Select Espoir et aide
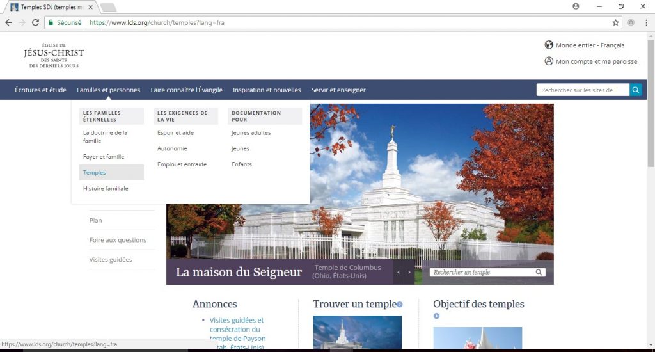Viewport: 655px width, 352px height. pyautogui.click(x=175, y=133)
